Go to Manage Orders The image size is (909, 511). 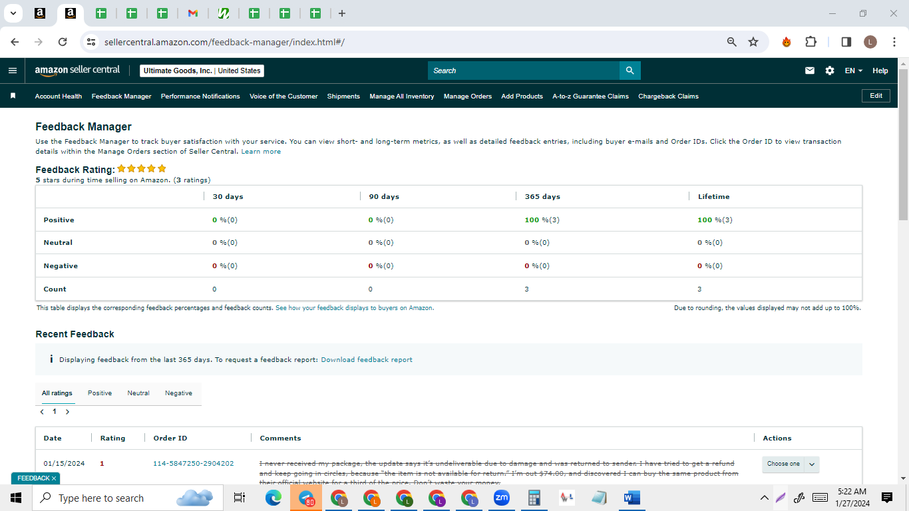click(x=468, y=96)
